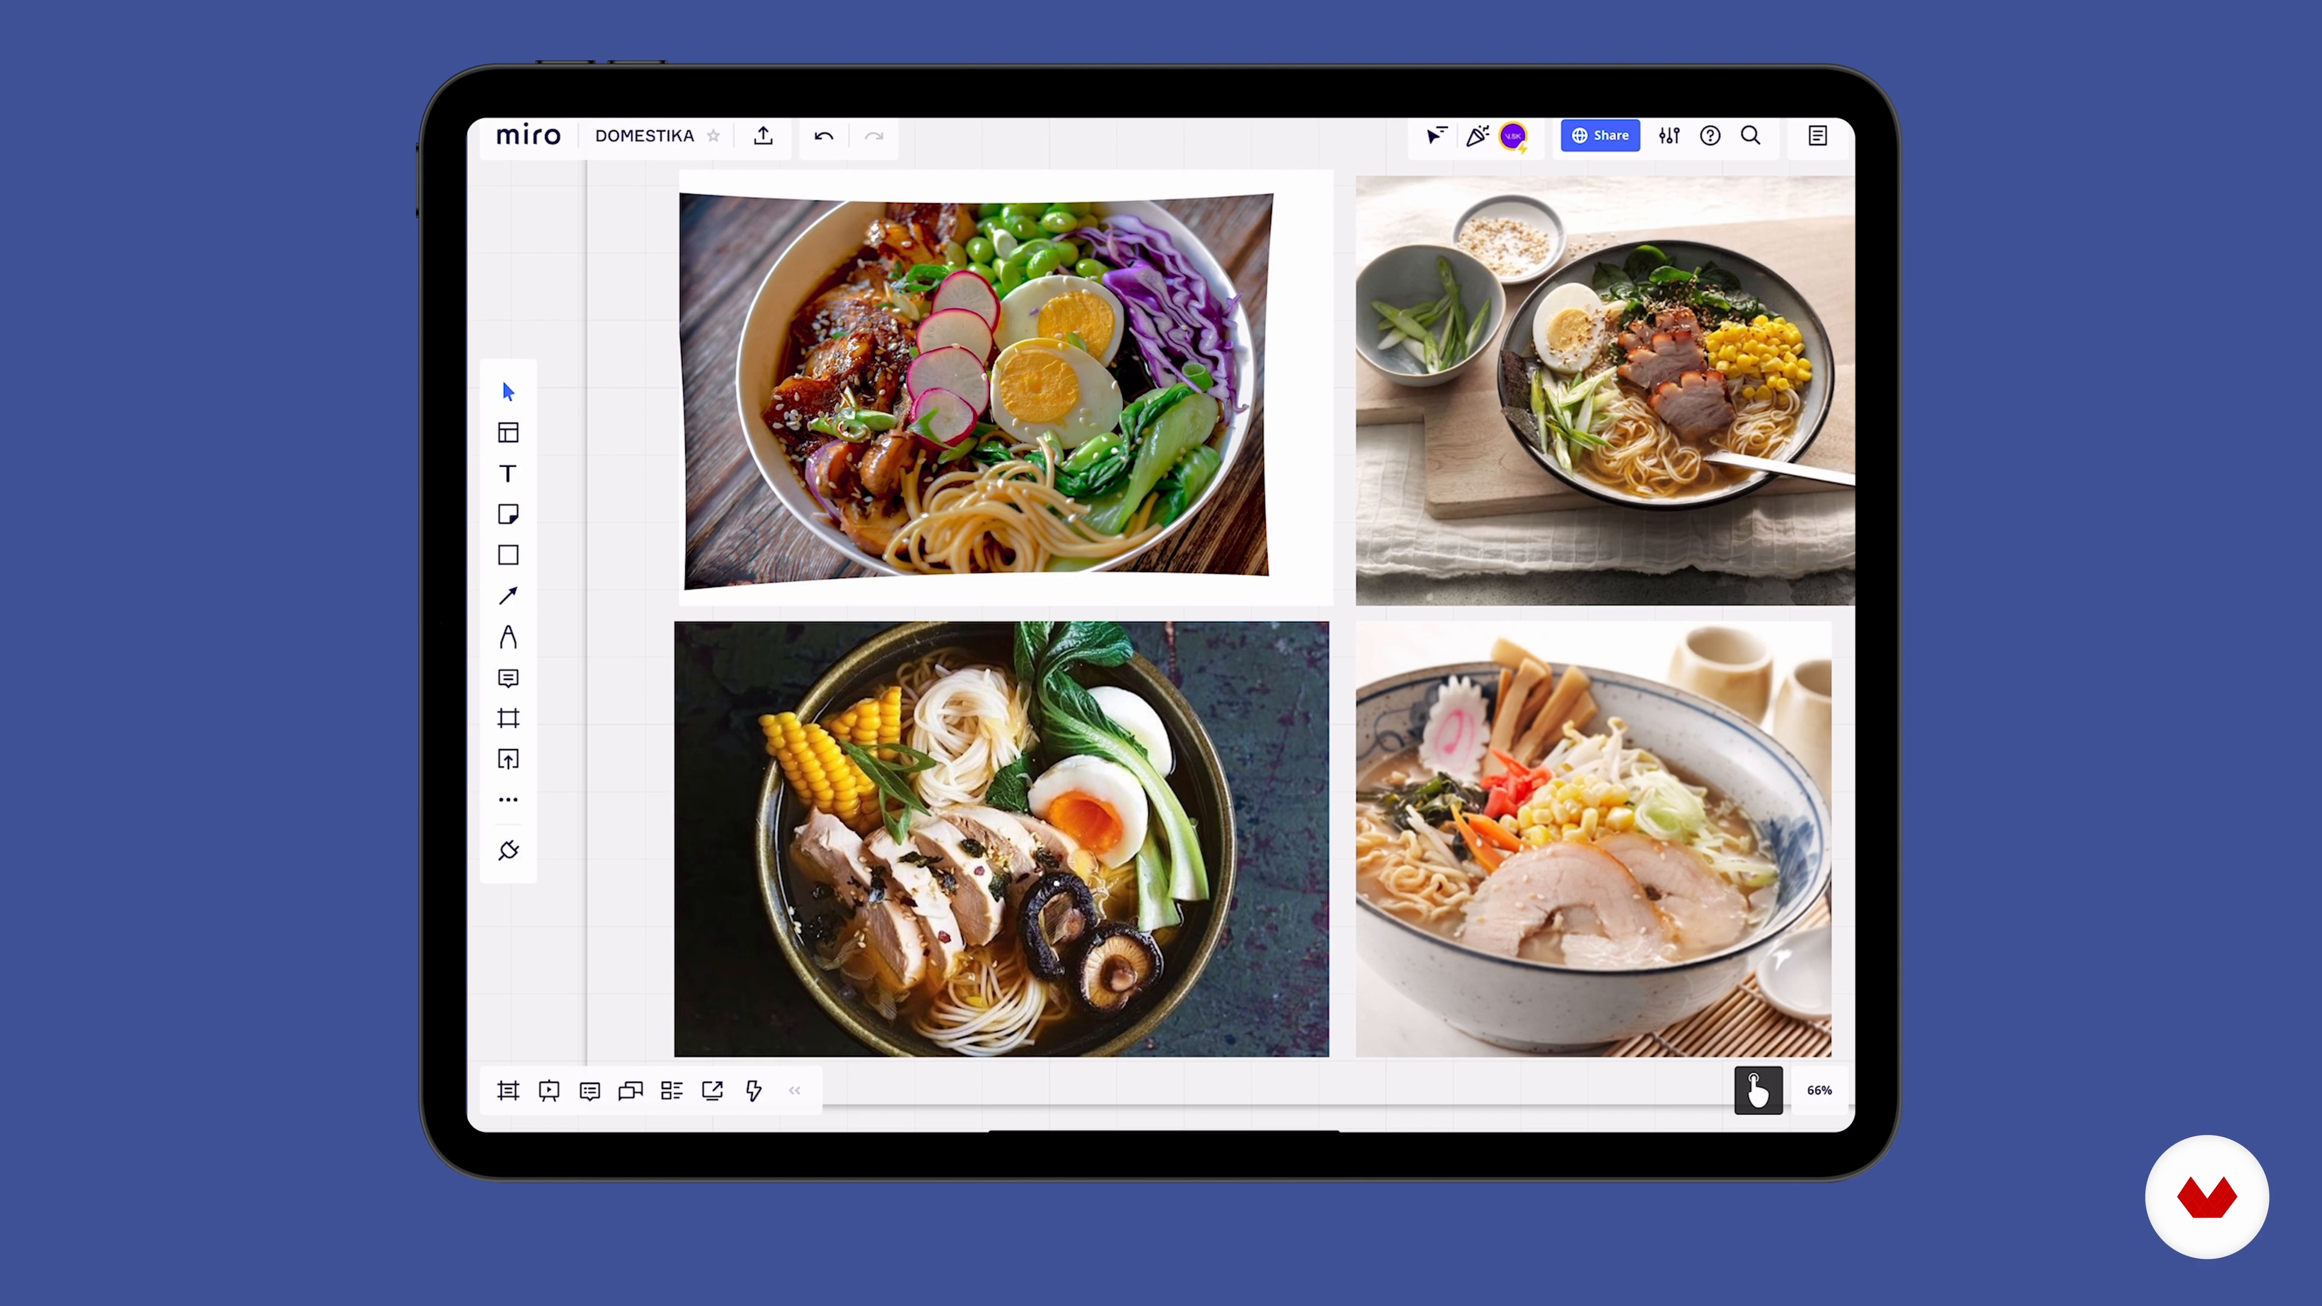This screenshot has height=1306, width=2322.
Task: Open the Templates tool
Action: tap(509, 433)
